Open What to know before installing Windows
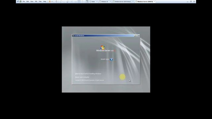This screenshot has width=212, height=119. pos(88,74)
